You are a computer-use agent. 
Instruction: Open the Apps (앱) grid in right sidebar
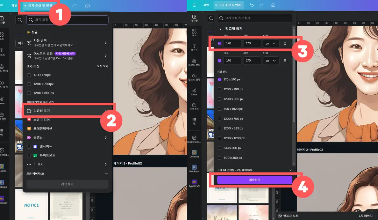coord(194,121)
